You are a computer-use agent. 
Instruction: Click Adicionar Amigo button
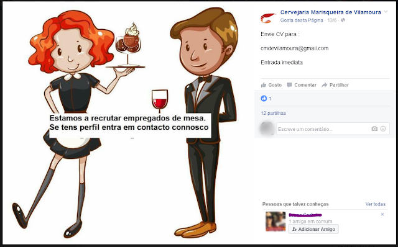(x=313, y=229)
